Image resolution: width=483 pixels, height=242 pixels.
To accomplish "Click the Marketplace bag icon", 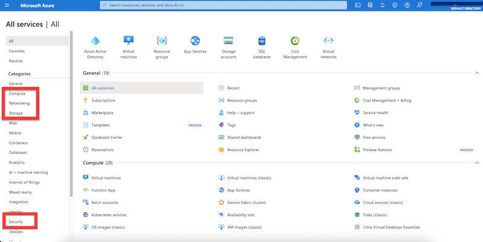I will (86, 113).
